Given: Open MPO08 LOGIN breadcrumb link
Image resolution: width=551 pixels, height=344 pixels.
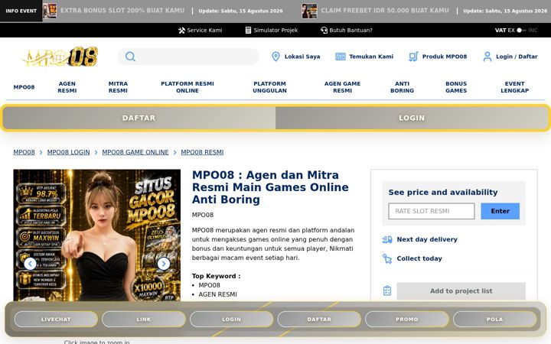Looking at the screenshot, I should (x=69, y=152).
